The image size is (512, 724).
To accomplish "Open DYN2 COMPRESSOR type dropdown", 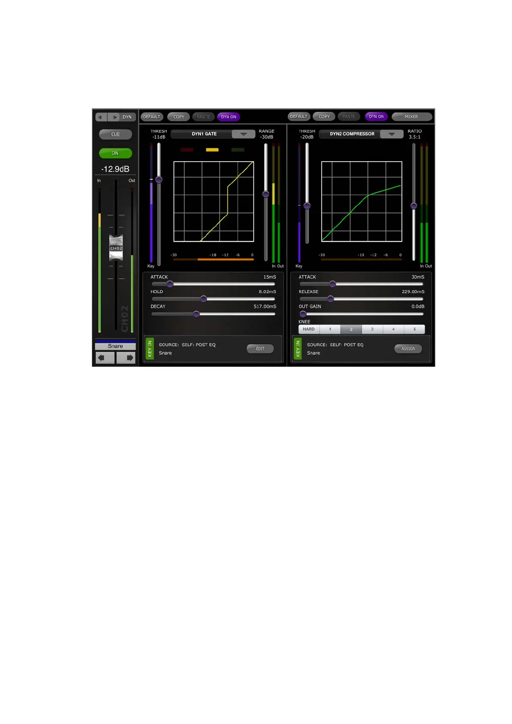I will [392, 134].
